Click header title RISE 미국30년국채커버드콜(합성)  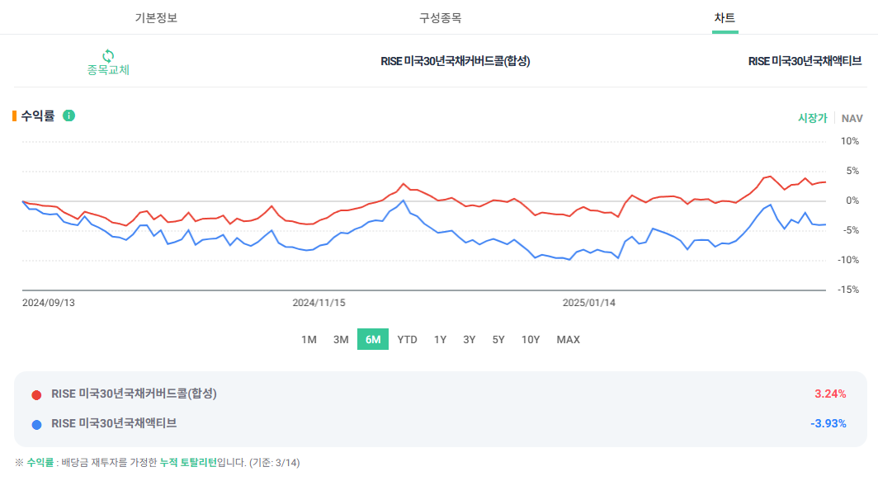(456, 61)
